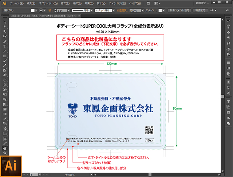The width and height of the screenshot is (233, 177).
Task: Select the Type tool
Action: [5, 46]
